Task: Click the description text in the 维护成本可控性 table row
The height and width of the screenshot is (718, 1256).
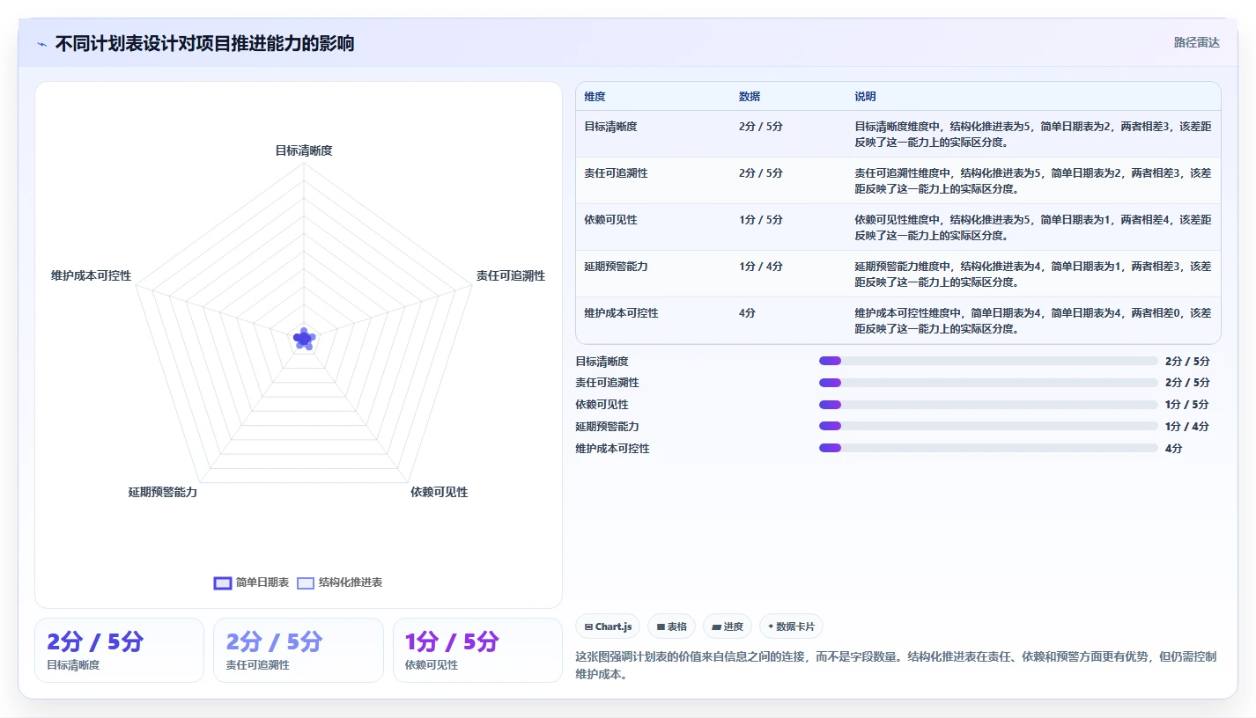Action: pos(1032,321)
